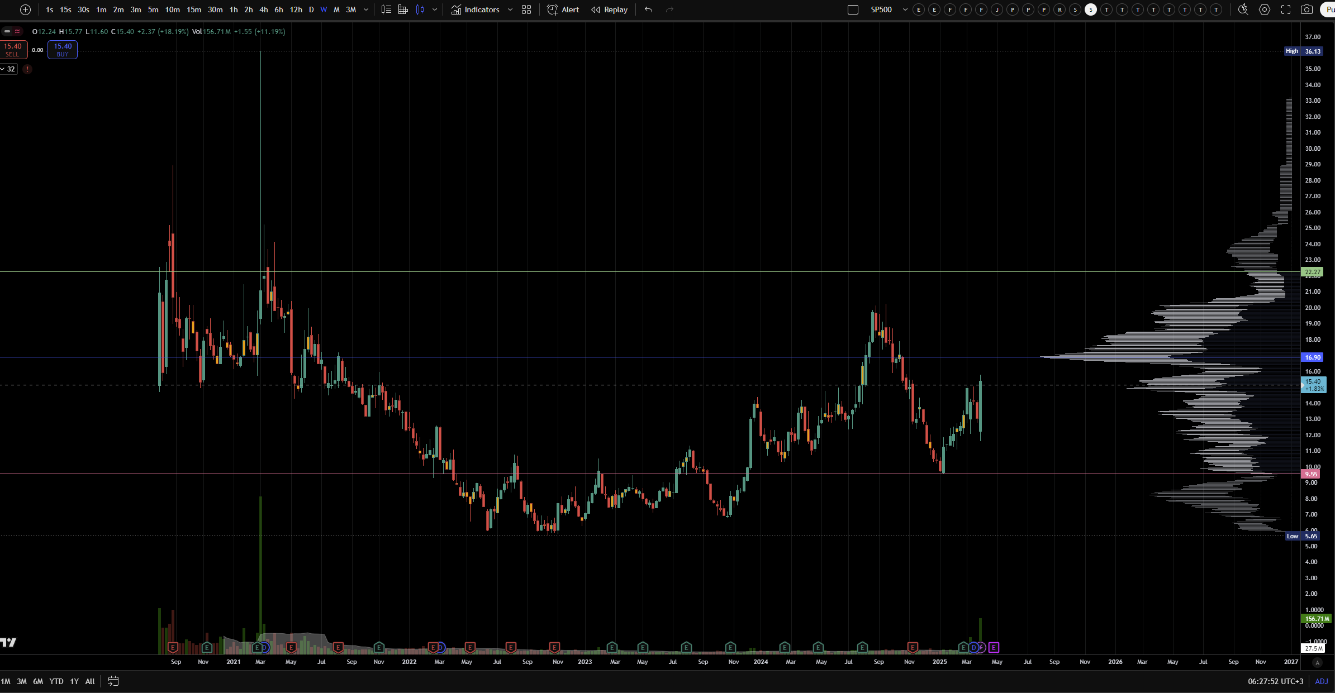Open the candle chart type dropdown arrow

pyautogui.click(x=435, y=9)
